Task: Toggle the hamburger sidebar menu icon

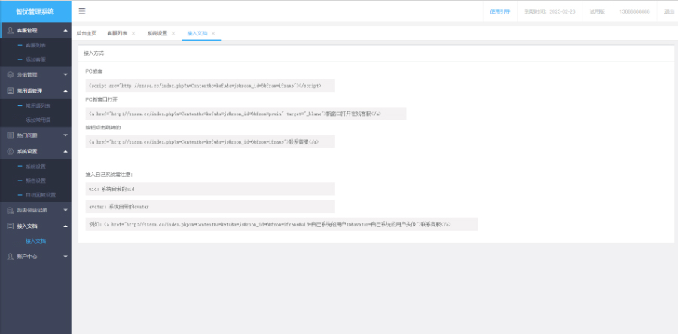Action: pos(81,11)
